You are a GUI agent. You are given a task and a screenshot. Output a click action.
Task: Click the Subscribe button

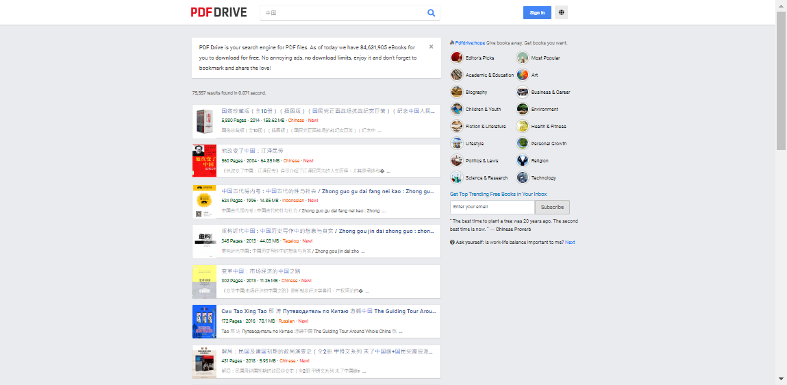pyautogui.click(x=552, y=207)
